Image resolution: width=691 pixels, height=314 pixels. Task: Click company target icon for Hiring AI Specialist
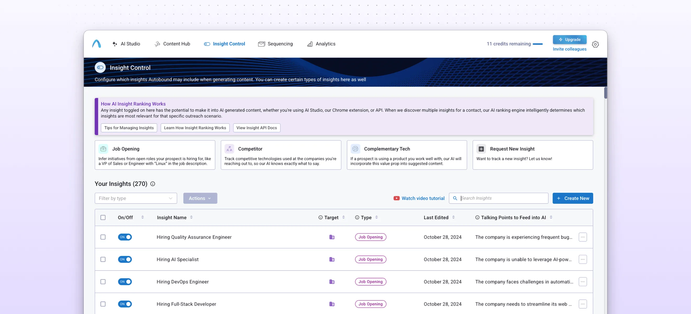332,259
